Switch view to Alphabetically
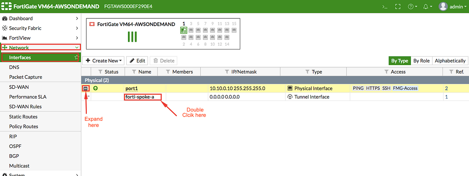The height and width of the screenshot is (176, 469). [x=450, y=60]
